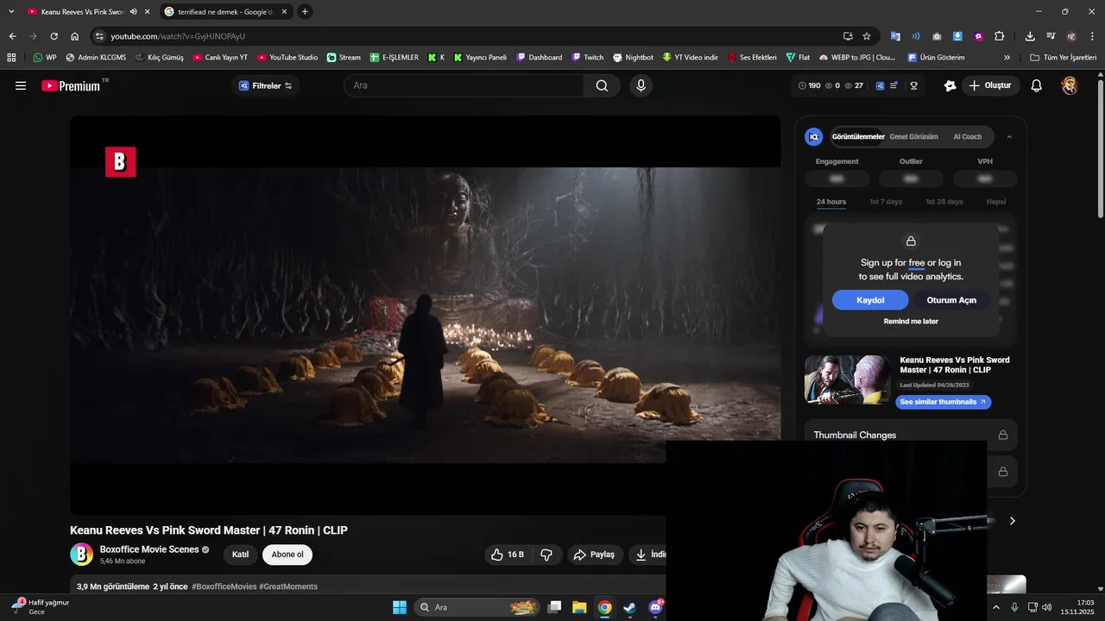The width and height of the screenshot is (1105, 621).
Task: Open the vidIQ Filtreler filters button
Action: pyautogui.click(x=265, y=85)
